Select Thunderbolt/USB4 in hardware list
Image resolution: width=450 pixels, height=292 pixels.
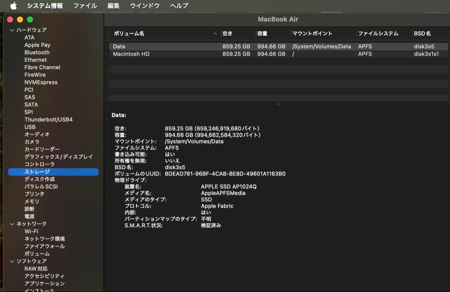[48, 120]
